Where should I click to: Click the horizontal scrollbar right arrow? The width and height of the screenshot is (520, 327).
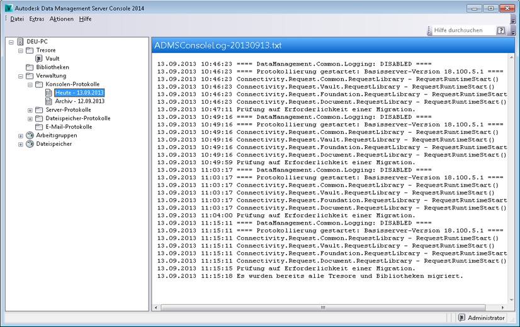503,308
